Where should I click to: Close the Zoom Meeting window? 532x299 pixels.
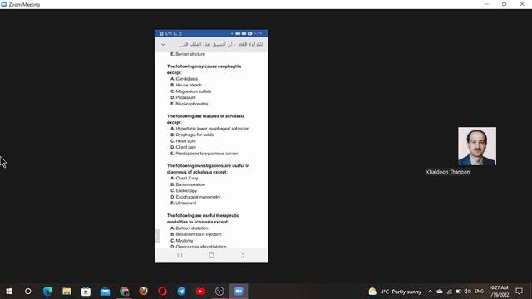click(522, 4)
